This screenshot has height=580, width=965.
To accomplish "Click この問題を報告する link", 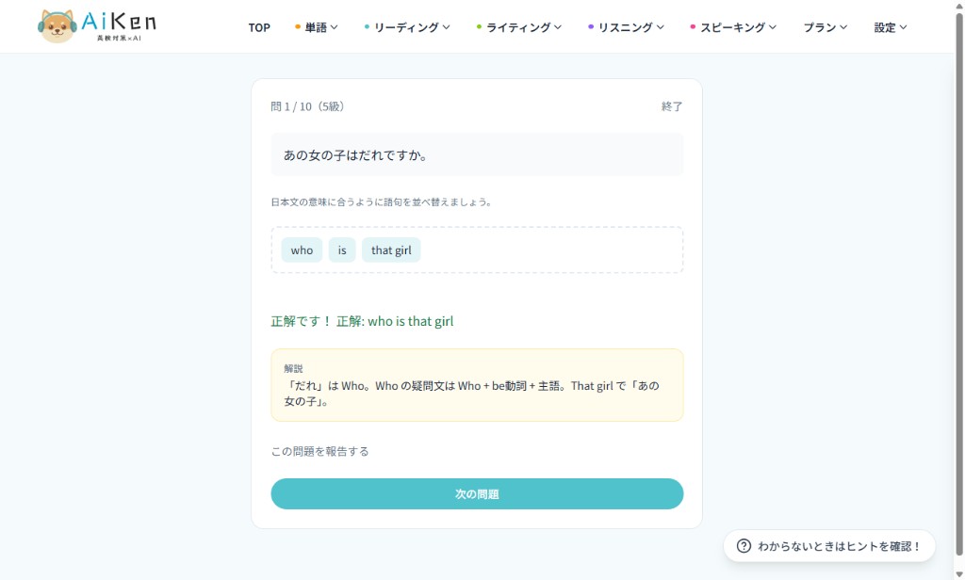I will (x=320, y=451).
